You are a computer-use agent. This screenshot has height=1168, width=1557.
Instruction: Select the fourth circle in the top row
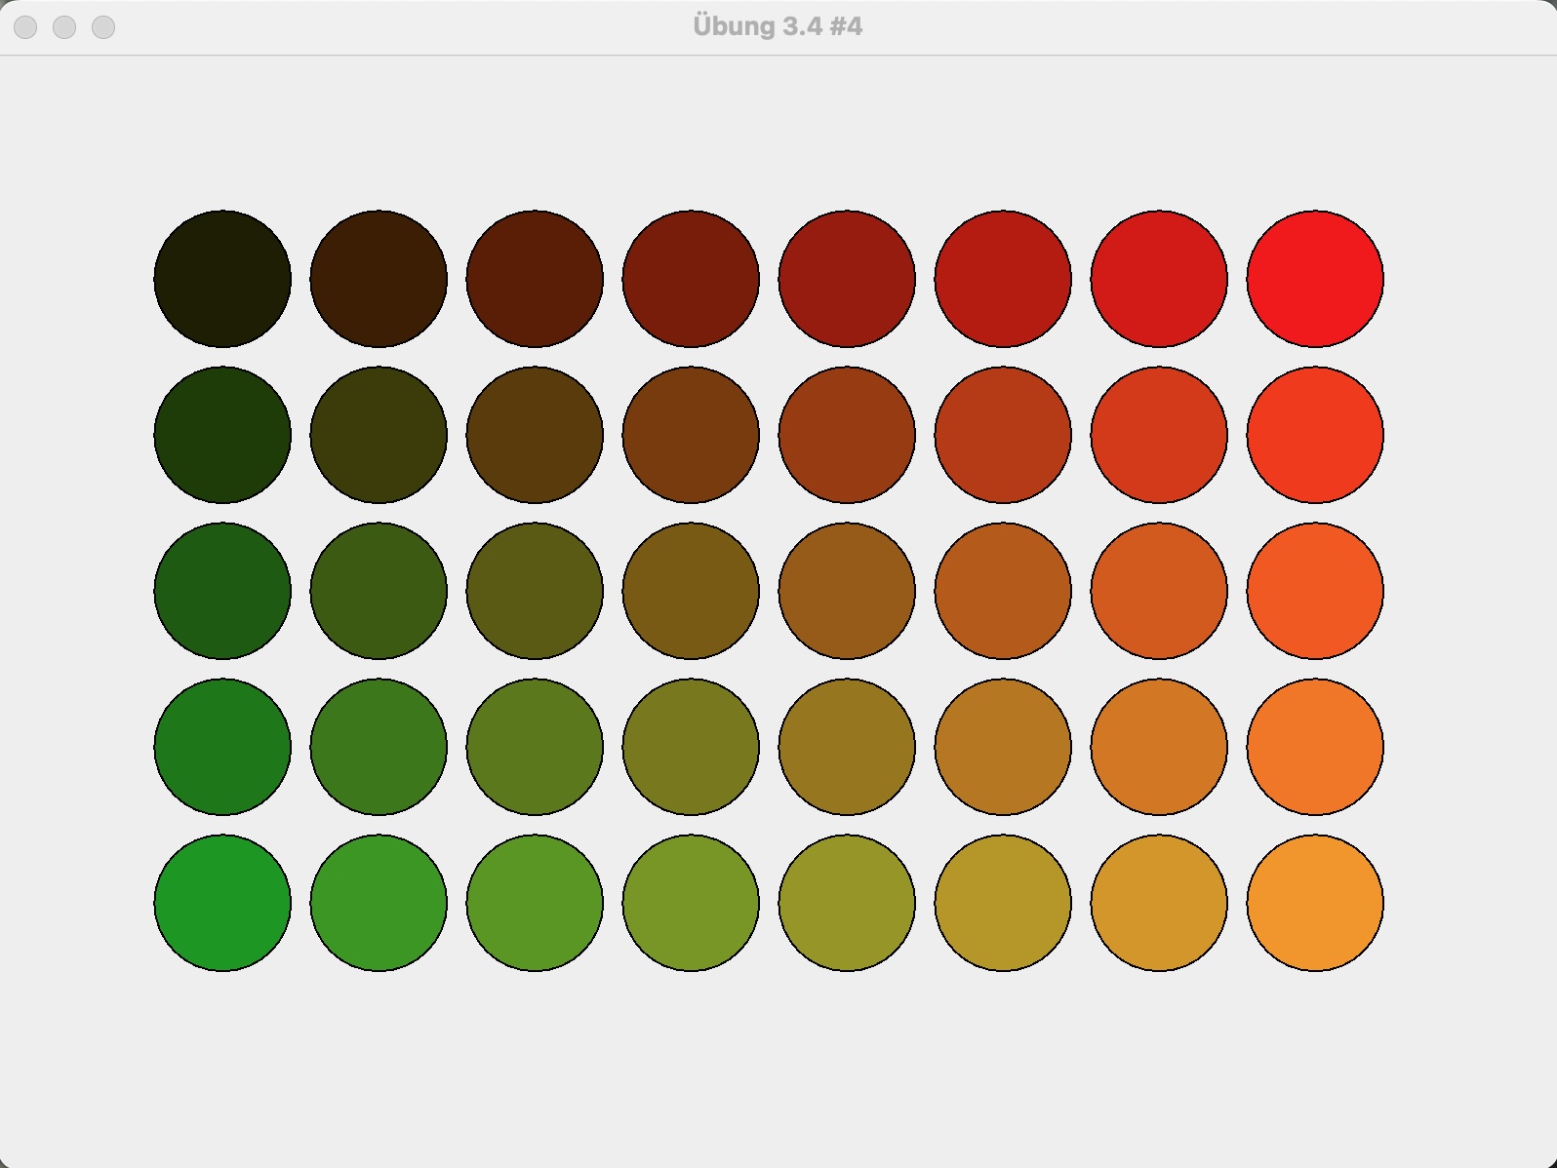point(691,279)
